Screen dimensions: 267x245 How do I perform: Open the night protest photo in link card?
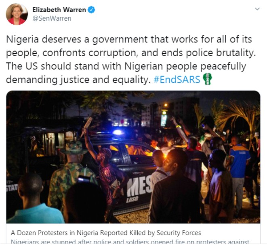[x=133, y=157]
